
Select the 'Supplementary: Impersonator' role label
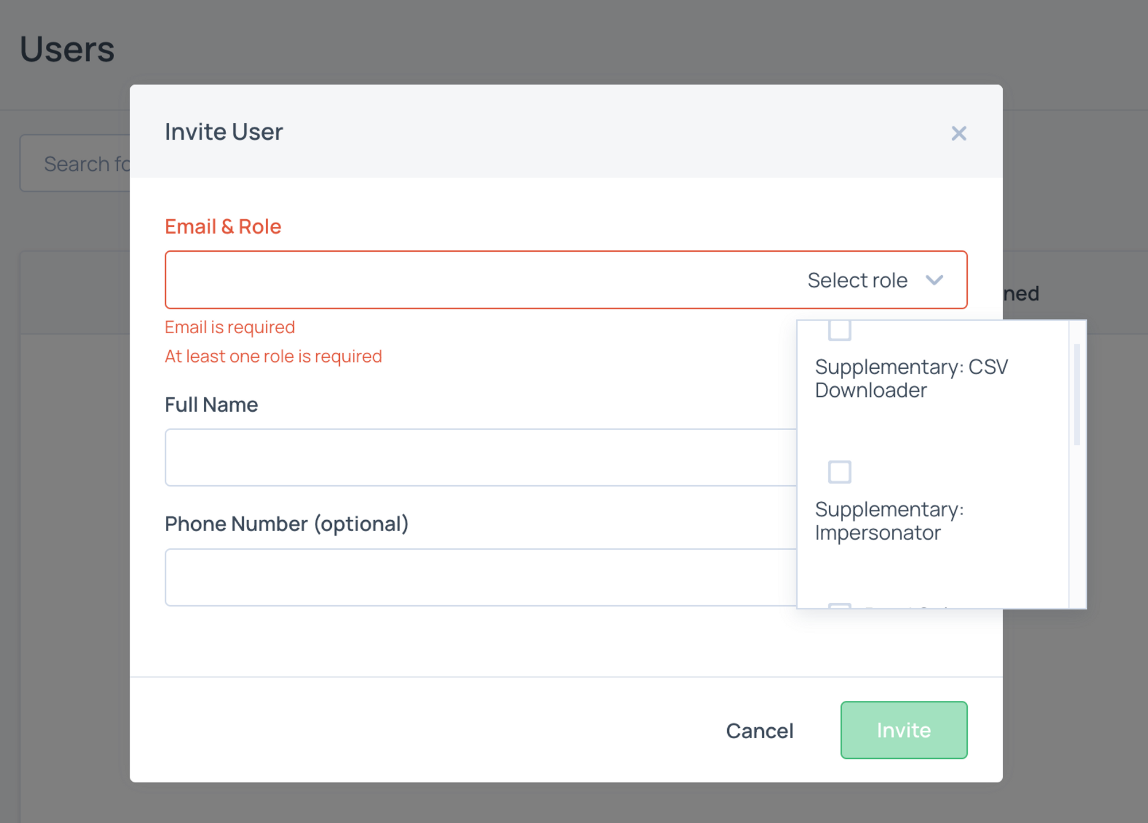point(889,521)
